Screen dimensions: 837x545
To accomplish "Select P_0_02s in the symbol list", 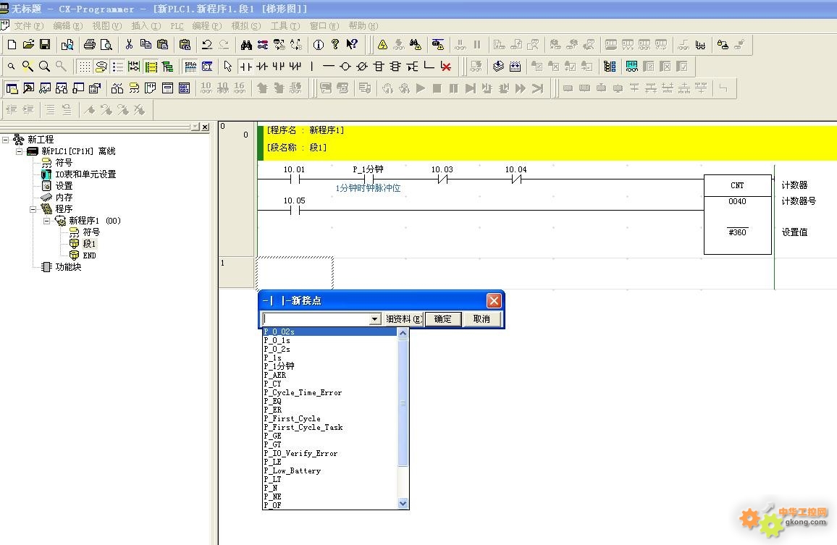I will click(330, 332).
